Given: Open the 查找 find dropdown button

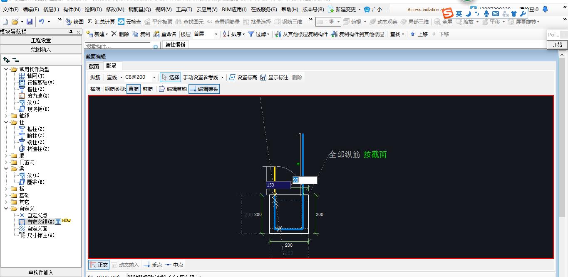Looking at the screenshot, I should pos(397,34).
